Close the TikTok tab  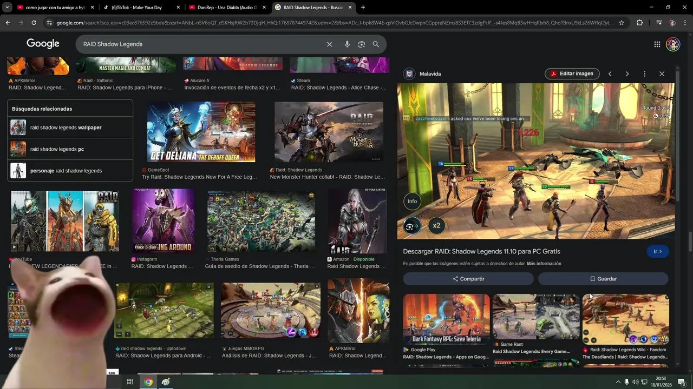click(x=178, y=8)
